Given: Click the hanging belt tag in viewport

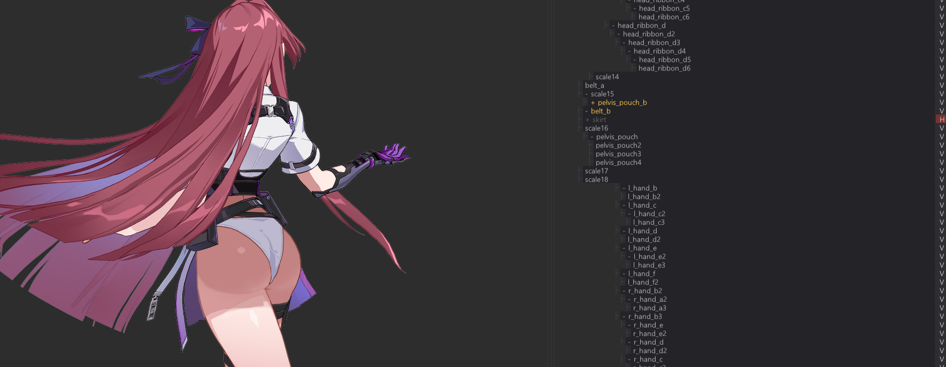Looking at the screenshot, I should point(154,306).
